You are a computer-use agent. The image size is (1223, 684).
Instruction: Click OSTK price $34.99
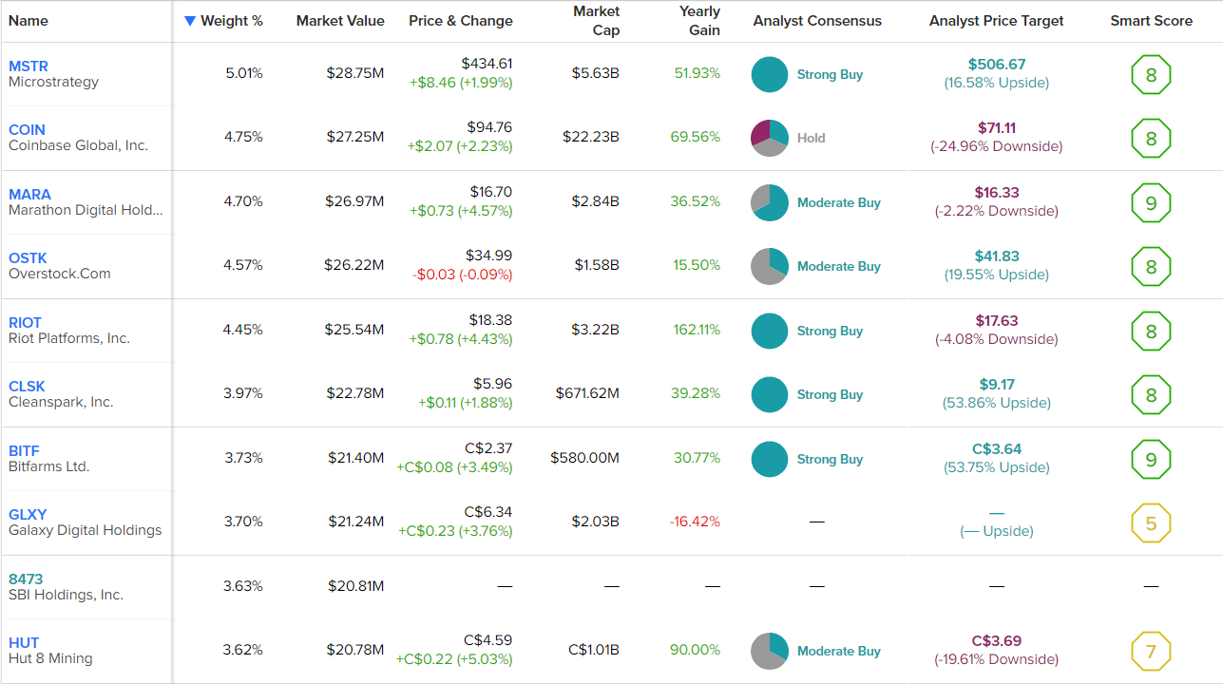pyautogui.click(x=488, y=256)
